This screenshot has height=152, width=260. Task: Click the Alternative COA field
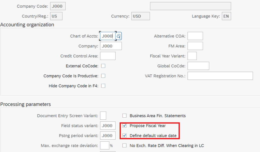tap(195, 36)
